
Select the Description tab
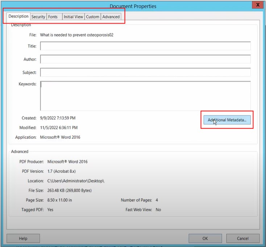18,16
